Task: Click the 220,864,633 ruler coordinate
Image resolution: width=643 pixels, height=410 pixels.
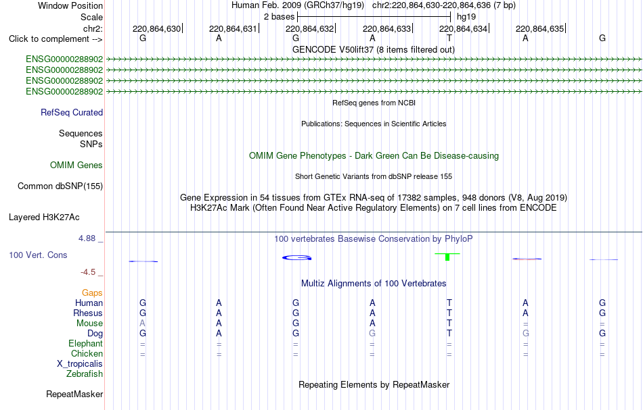Action: click(386, 29)
